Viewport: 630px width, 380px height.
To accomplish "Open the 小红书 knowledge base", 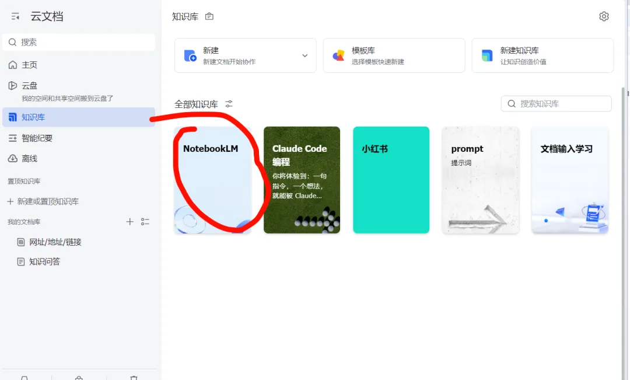I will pos(391,180).
